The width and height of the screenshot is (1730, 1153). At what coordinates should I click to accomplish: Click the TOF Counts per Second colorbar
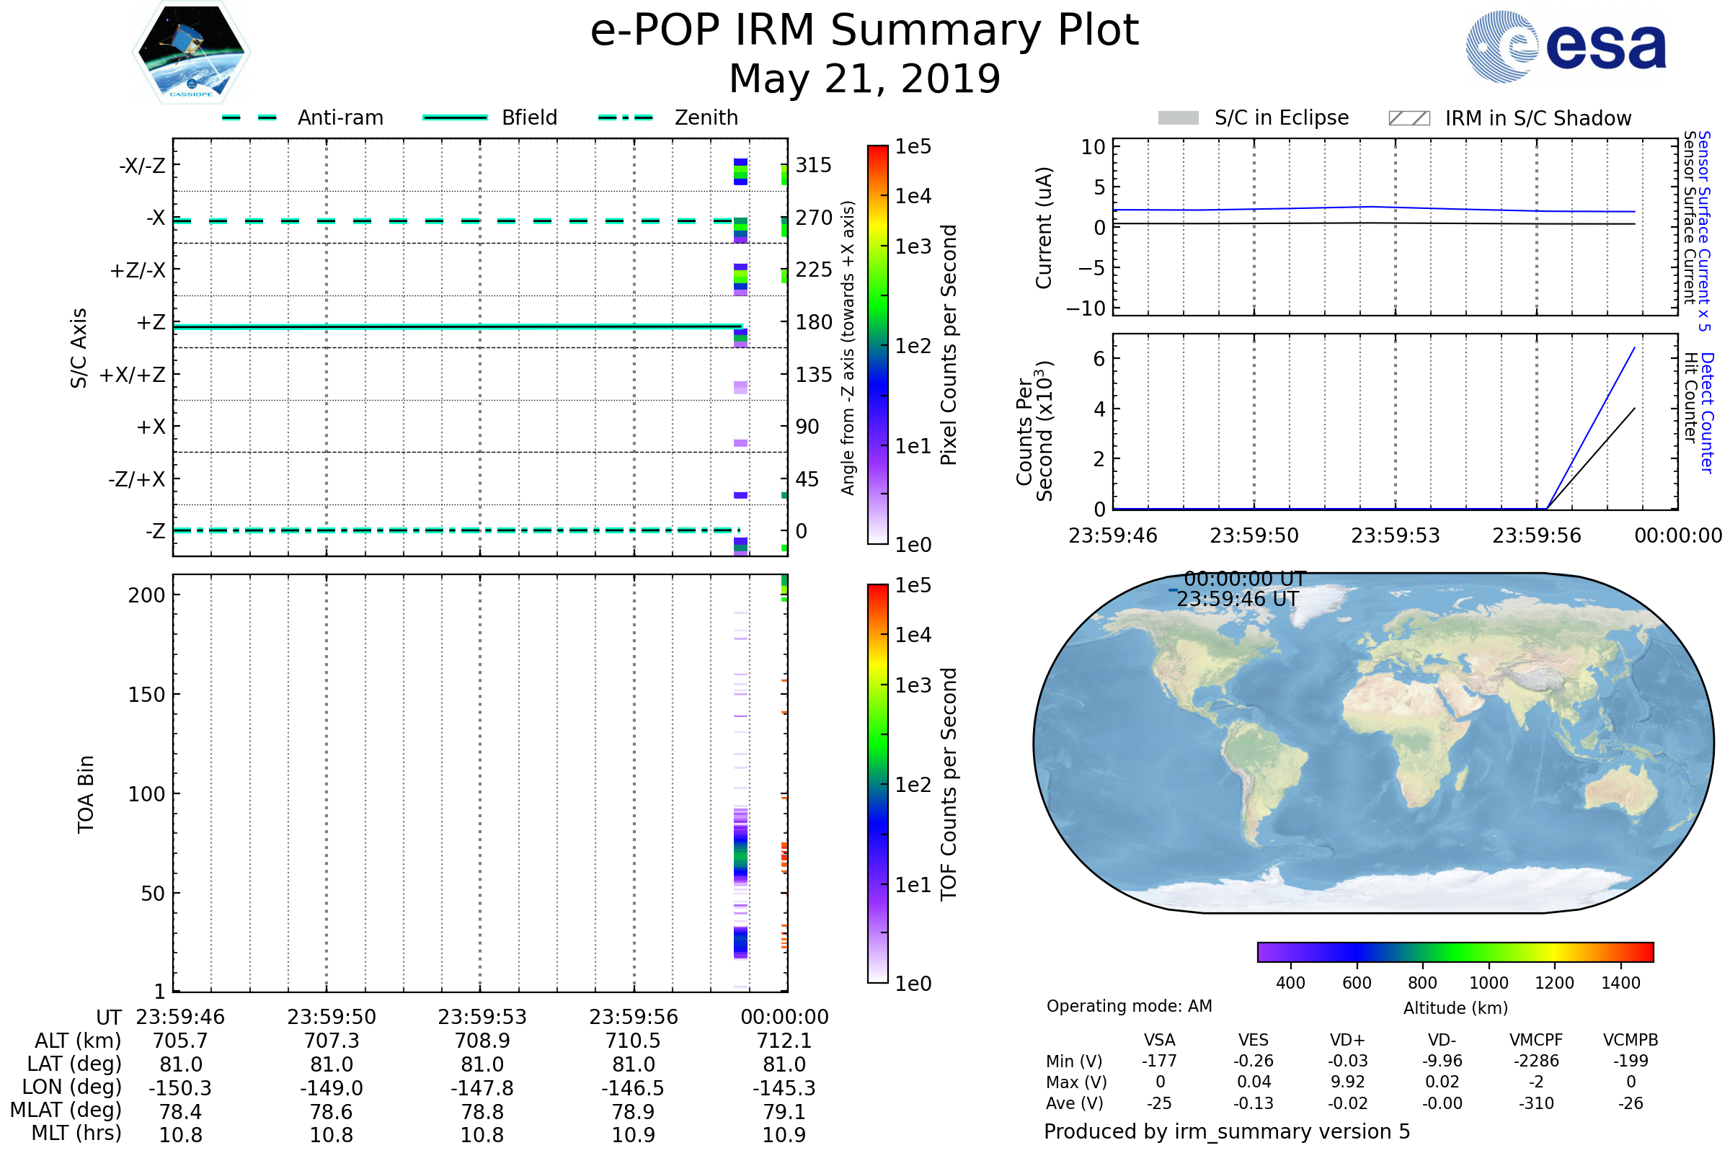pyautogui.click(x=877, y=783)
